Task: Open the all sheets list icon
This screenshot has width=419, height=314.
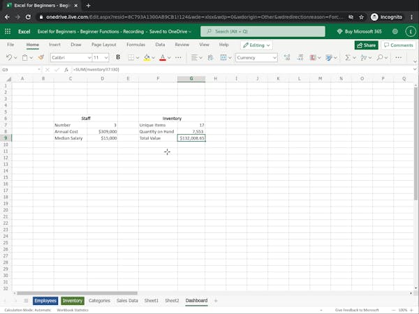Action: (26, 301)
